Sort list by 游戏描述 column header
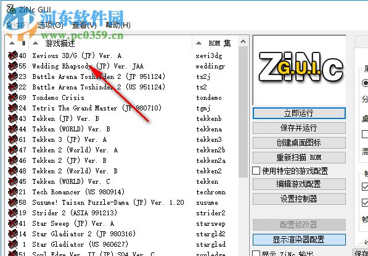Screen dimensions: 368x256 point(110,43)
